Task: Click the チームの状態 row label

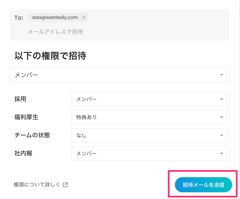Action: 32,135
